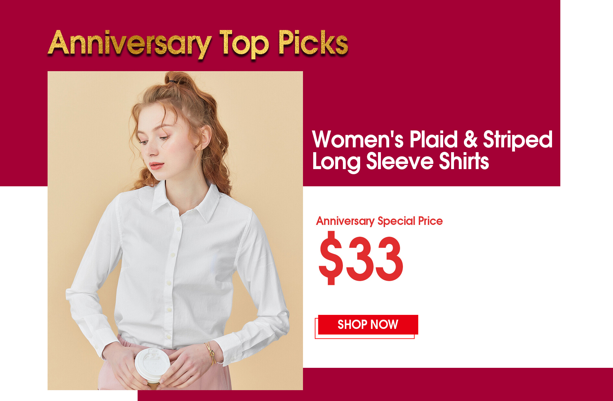Select the Anniversary Special Price label
Image resolution: width=613 pixels, height=401 pixels.
(379, 221)
